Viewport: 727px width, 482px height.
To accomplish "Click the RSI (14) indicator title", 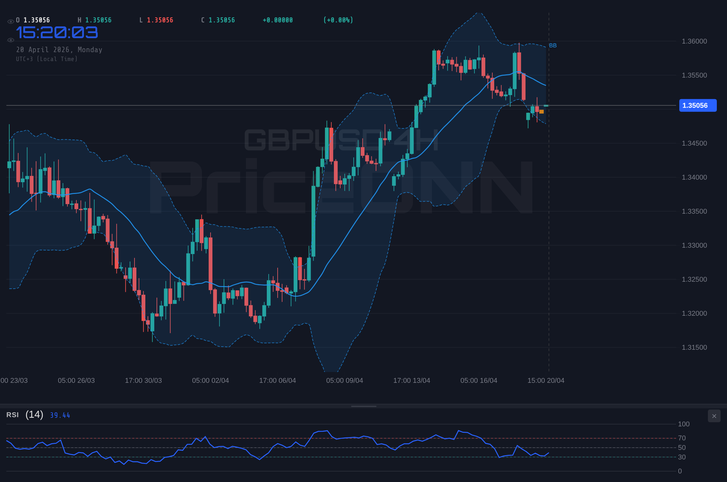I will (25, 415).
